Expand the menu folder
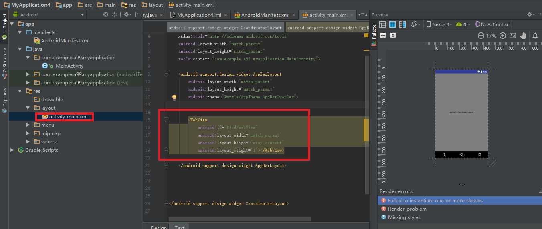Screen dimensions: 542x229 click(28, 125)
